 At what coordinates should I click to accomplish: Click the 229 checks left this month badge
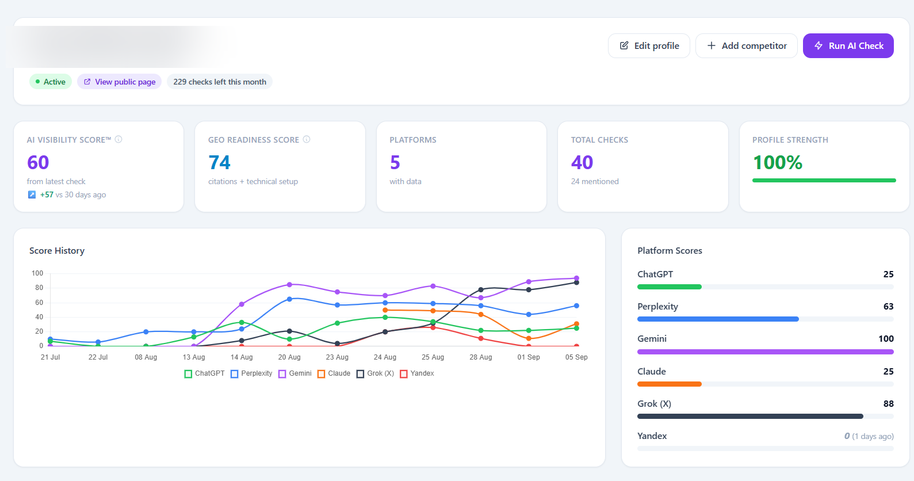click(x=220, y=82)
